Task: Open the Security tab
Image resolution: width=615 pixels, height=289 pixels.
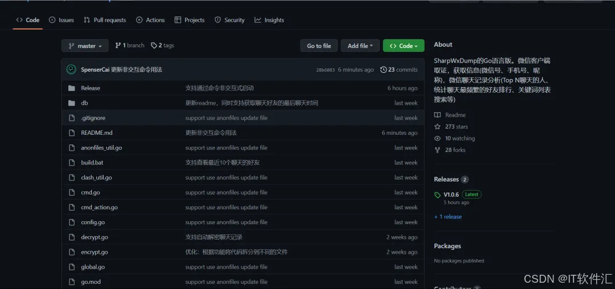Action: 229,20
